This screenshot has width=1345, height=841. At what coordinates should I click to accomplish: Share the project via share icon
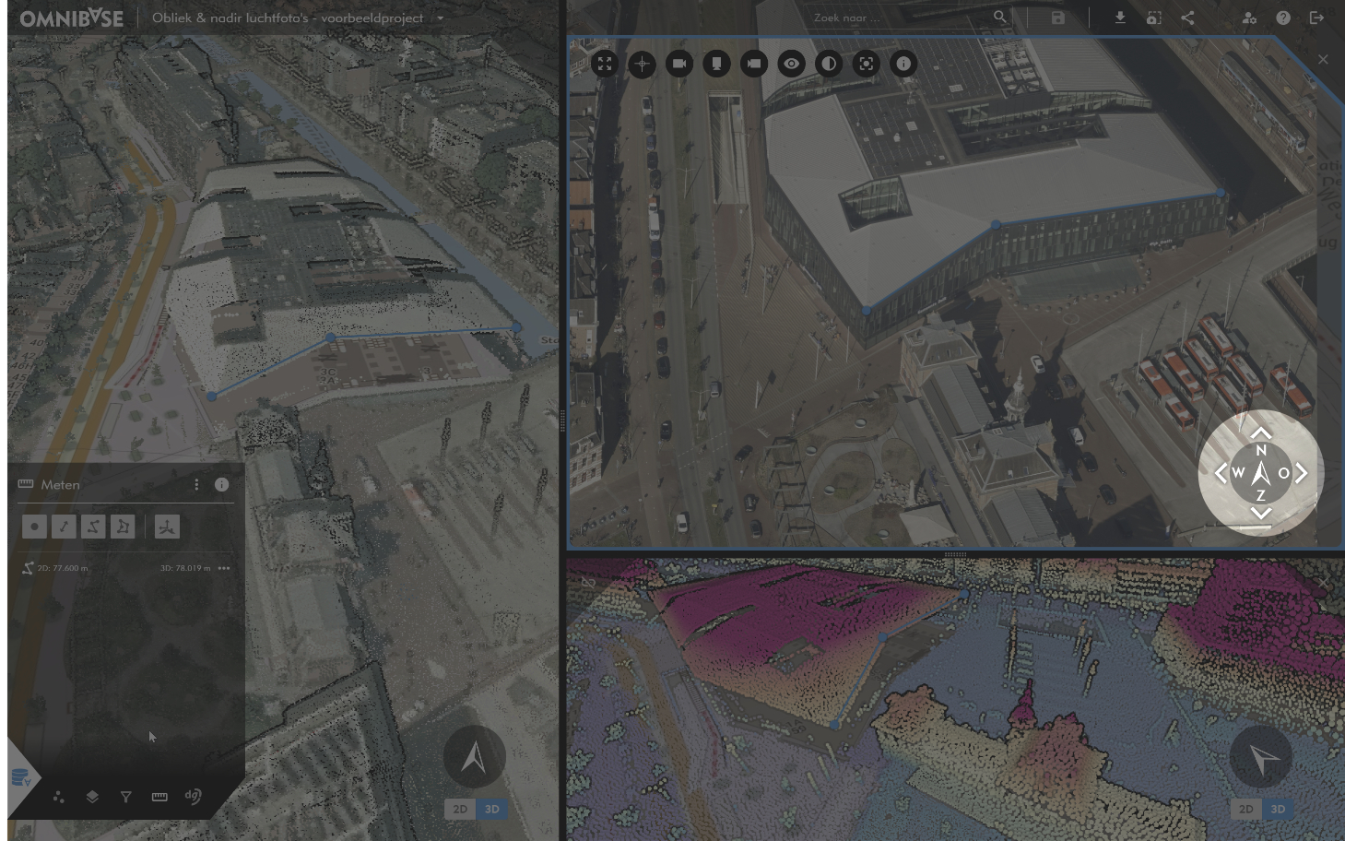pos(1187,18)
